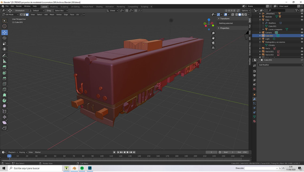Switch to the Modeling workspace tab
This screenshot has width=304, height=172.
coord(54,6)
